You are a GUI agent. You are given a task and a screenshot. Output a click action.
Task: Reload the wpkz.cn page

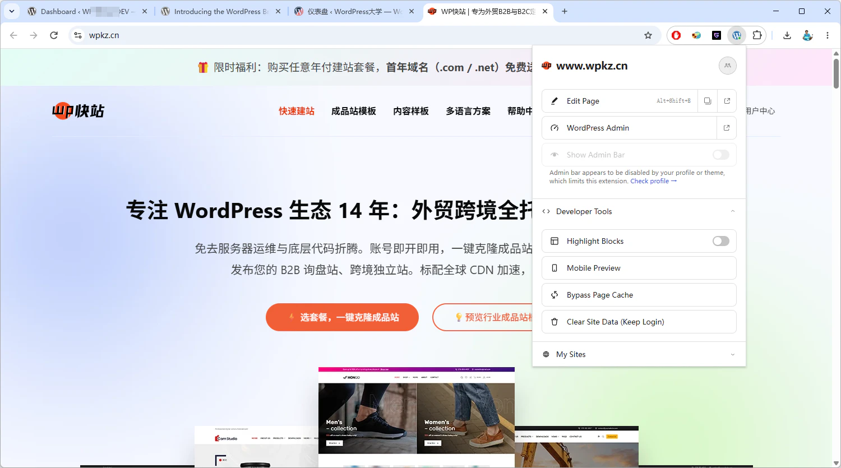(54, 35)
